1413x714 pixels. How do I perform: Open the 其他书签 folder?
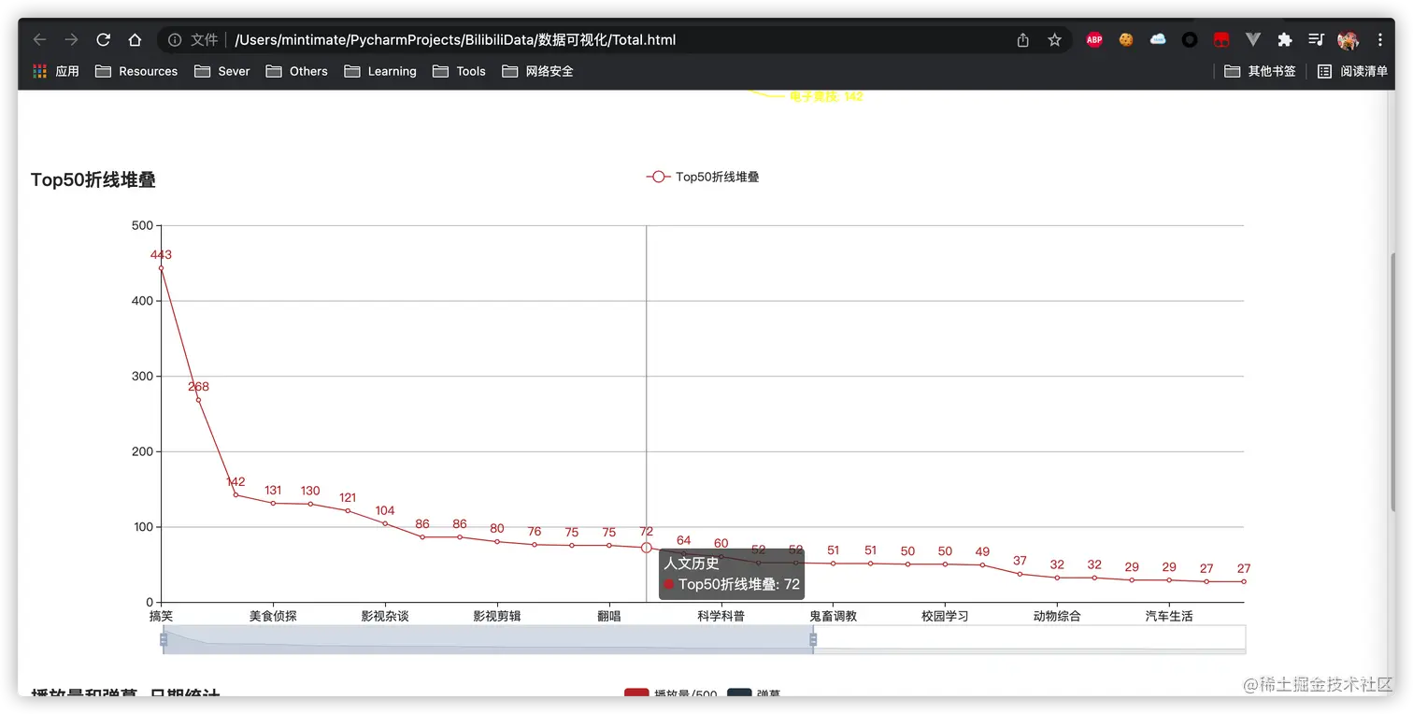[x=1261, y=71]
